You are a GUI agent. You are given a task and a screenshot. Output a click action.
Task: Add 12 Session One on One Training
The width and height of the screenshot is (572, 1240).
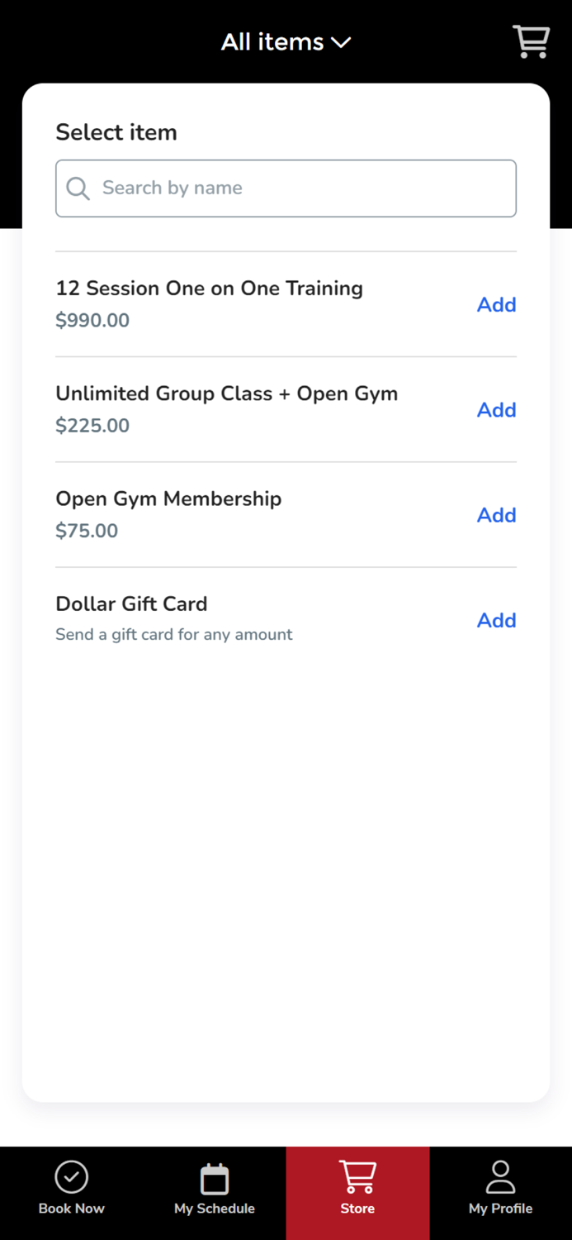[x=496, y=304]
